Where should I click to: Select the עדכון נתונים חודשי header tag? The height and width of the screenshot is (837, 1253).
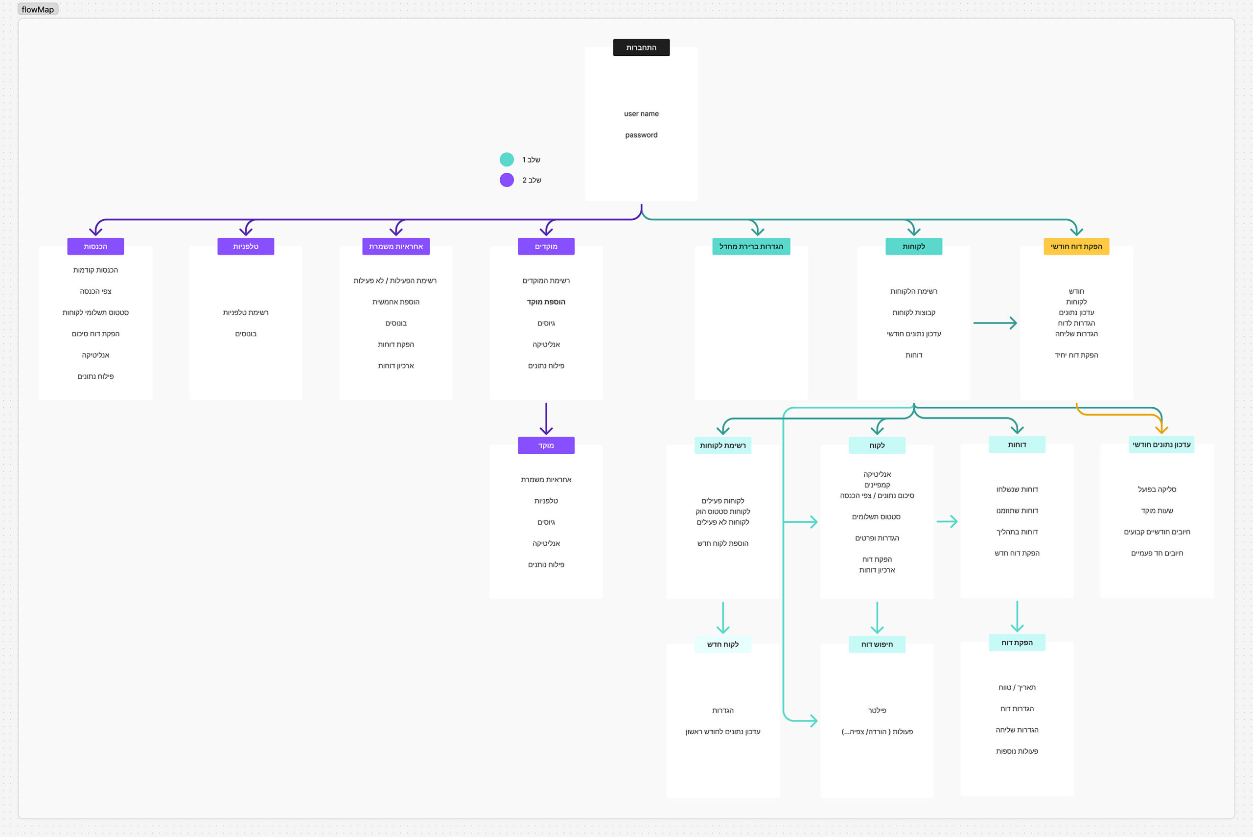coord(1161,444)
